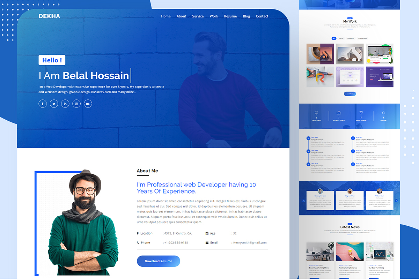Viewport: 419px width, 279px height.
Task: Click the My Work section heading
Action: pos(350,22)
